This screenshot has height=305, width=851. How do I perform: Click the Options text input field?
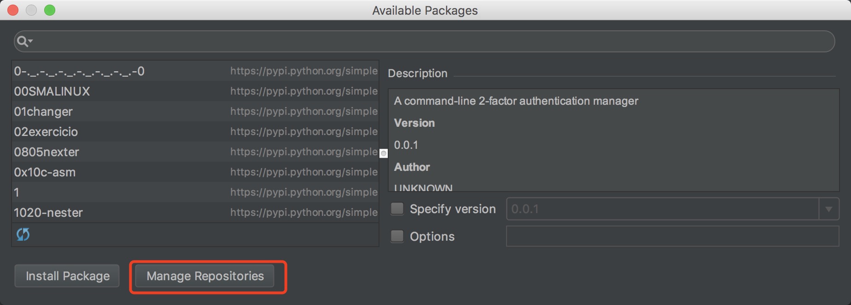673,237
